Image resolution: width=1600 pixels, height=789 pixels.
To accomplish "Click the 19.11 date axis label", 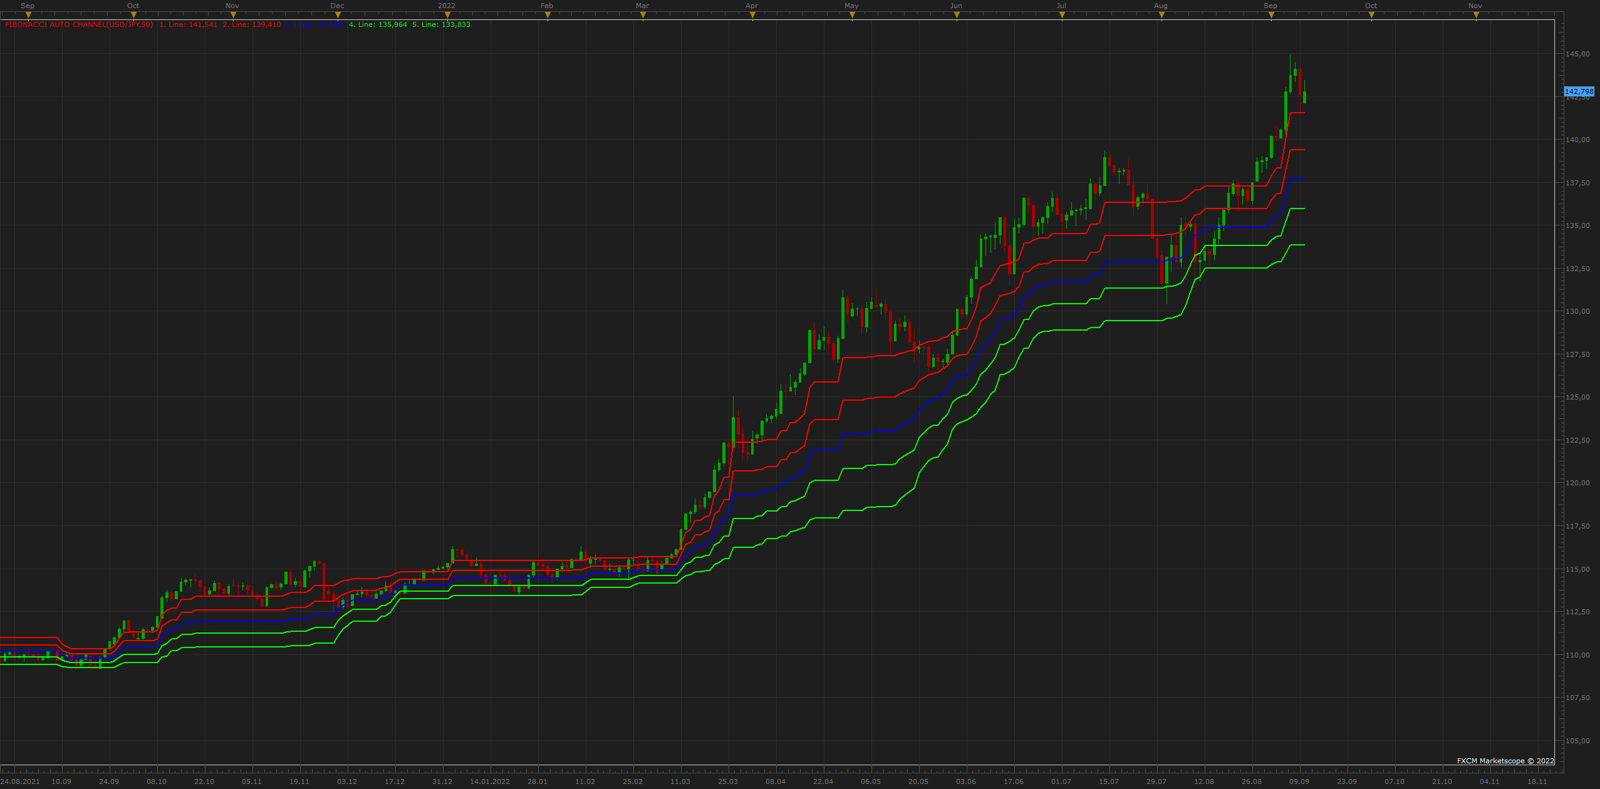I will 299,781.
